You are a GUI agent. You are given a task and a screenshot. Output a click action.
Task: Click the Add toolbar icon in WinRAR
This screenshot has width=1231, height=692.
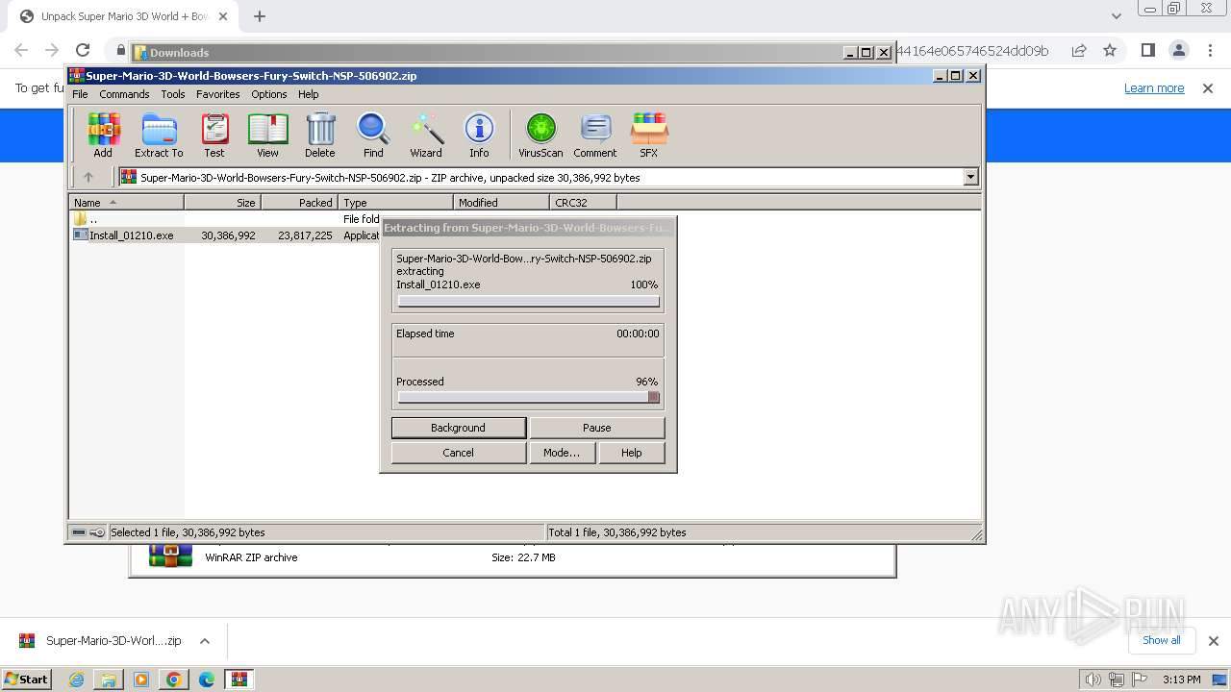(x=103, y=135)
